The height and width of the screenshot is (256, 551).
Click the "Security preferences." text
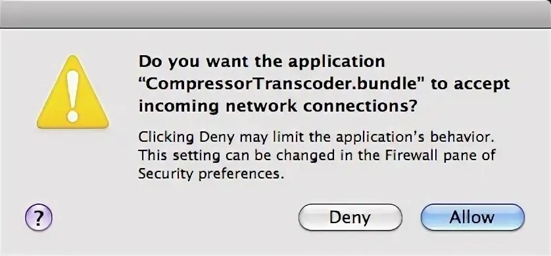211,173
